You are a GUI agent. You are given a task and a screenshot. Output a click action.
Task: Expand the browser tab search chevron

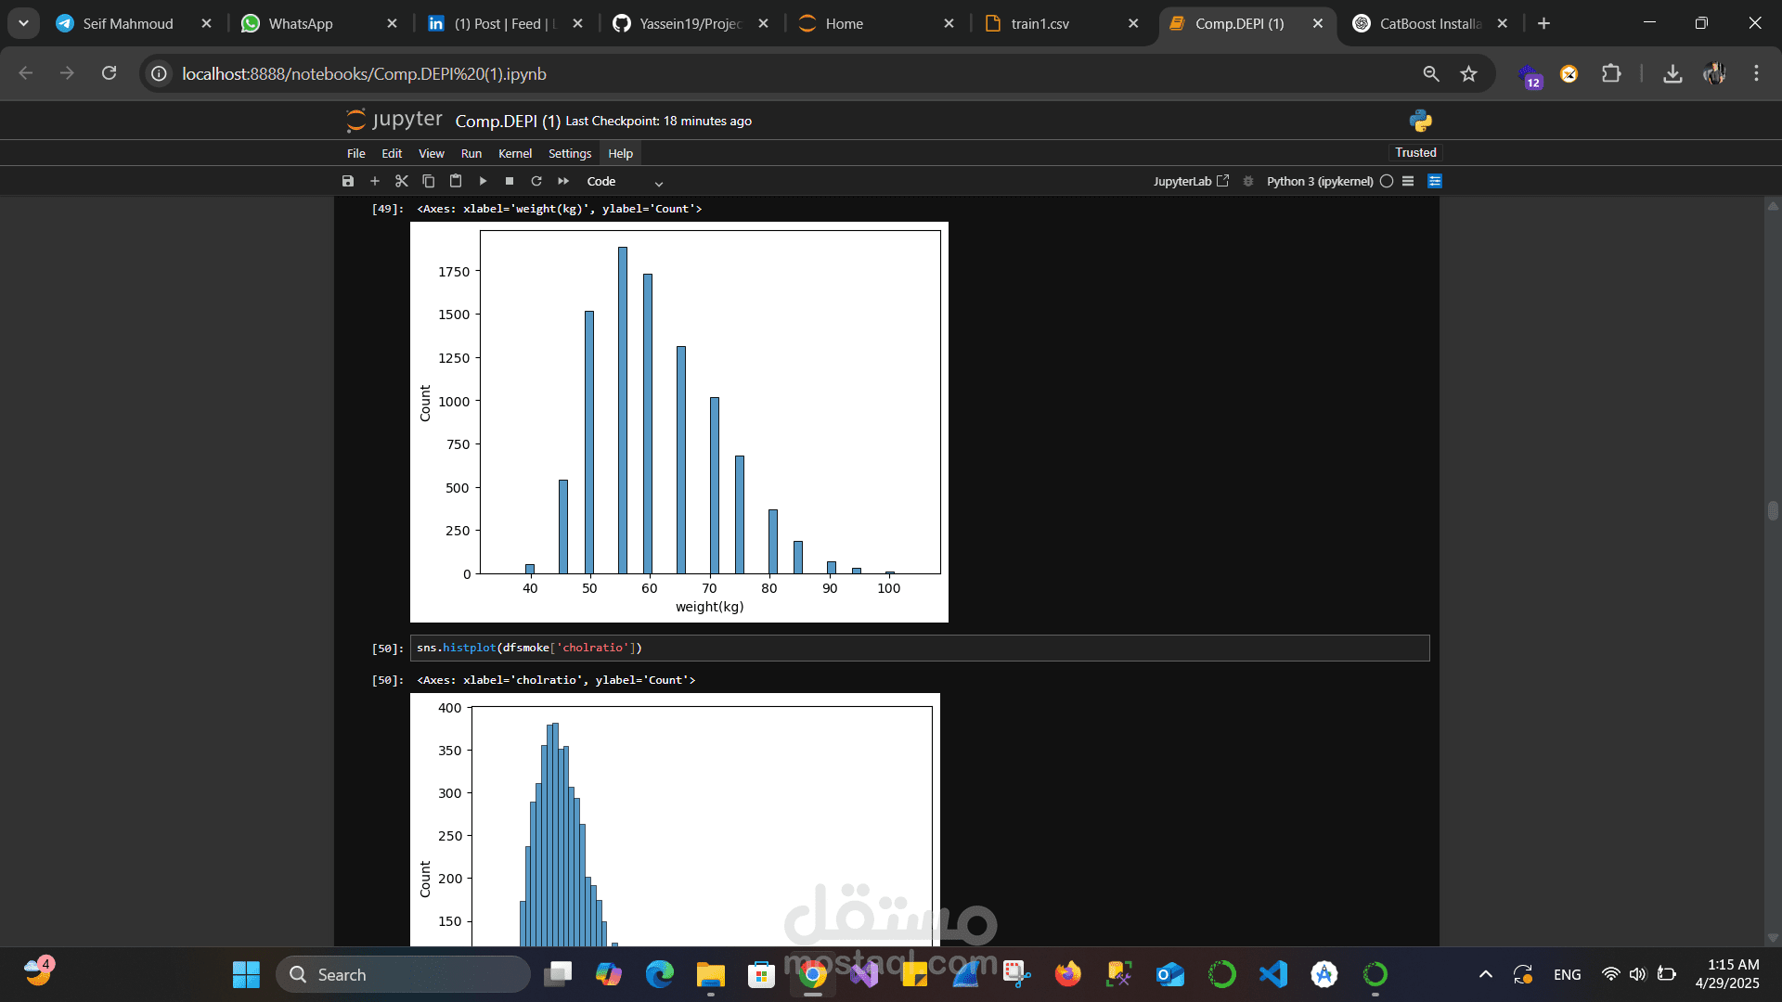(x=23, y=23)
